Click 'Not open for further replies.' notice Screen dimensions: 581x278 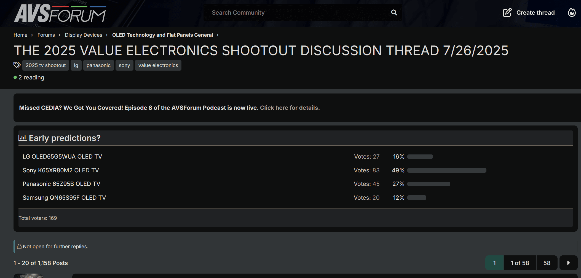point(55,247)
